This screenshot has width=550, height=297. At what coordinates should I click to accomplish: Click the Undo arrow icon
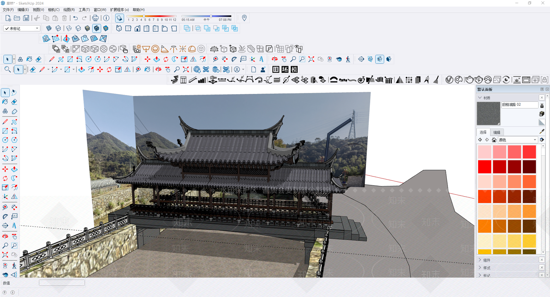coord(76,18)
